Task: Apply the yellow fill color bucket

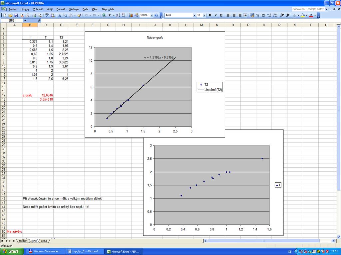Action: tap(303, 15)
